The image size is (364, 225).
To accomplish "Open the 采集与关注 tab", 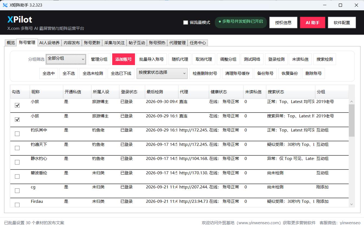I will pos(114,43).
